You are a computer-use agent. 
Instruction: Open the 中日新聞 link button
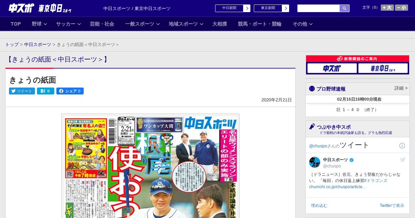(x=229, y=8)
